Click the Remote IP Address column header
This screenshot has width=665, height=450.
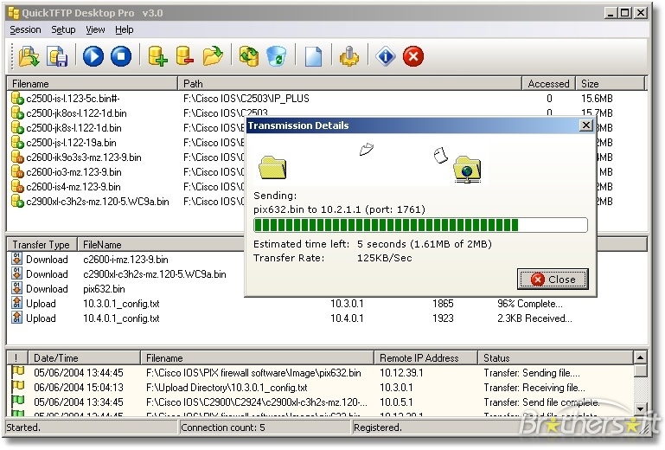click(426, 357)
